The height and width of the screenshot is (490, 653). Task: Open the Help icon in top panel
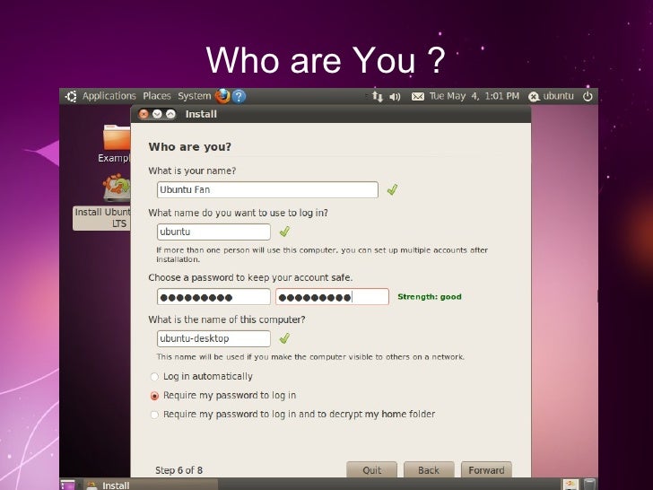(x=239, y=96)
